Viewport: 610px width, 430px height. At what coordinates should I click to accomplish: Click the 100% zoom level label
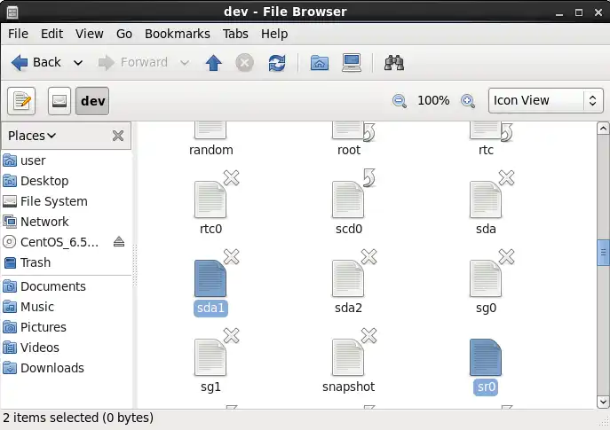tap(433, 100)
